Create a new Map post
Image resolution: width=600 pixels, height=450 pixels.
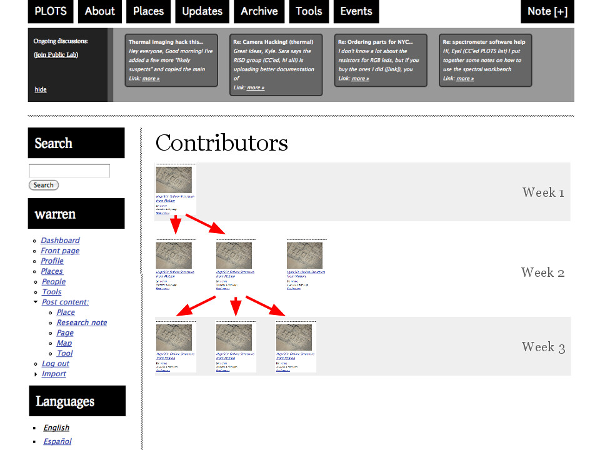64,343
